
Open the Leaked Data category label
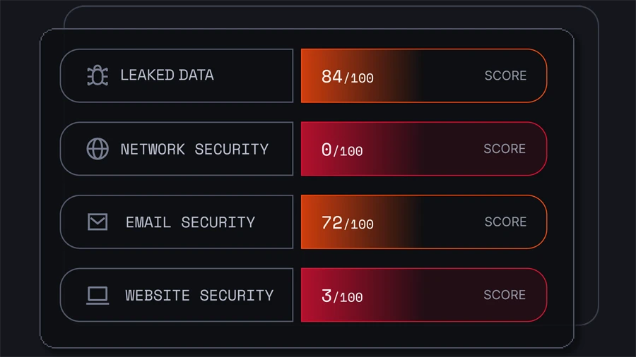[x=167, y=75]
